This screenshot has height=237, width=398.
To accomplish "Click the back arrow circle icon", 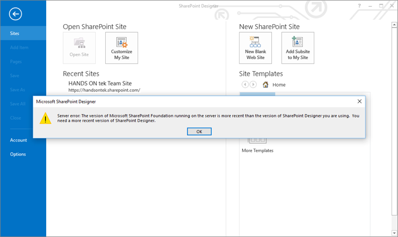I will (16, 13).
